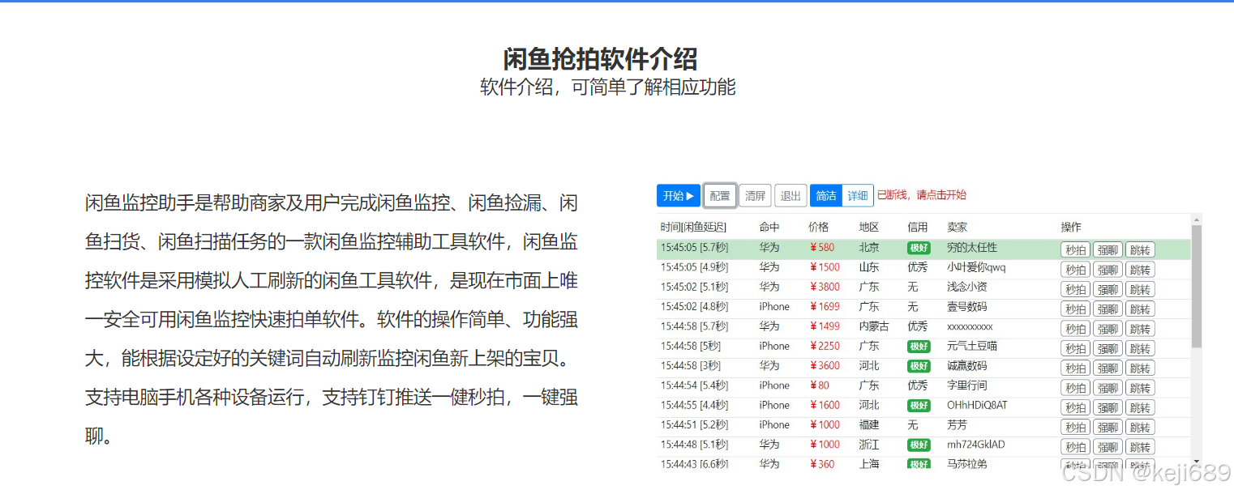Click the 卖家 column header

point(958,227)
